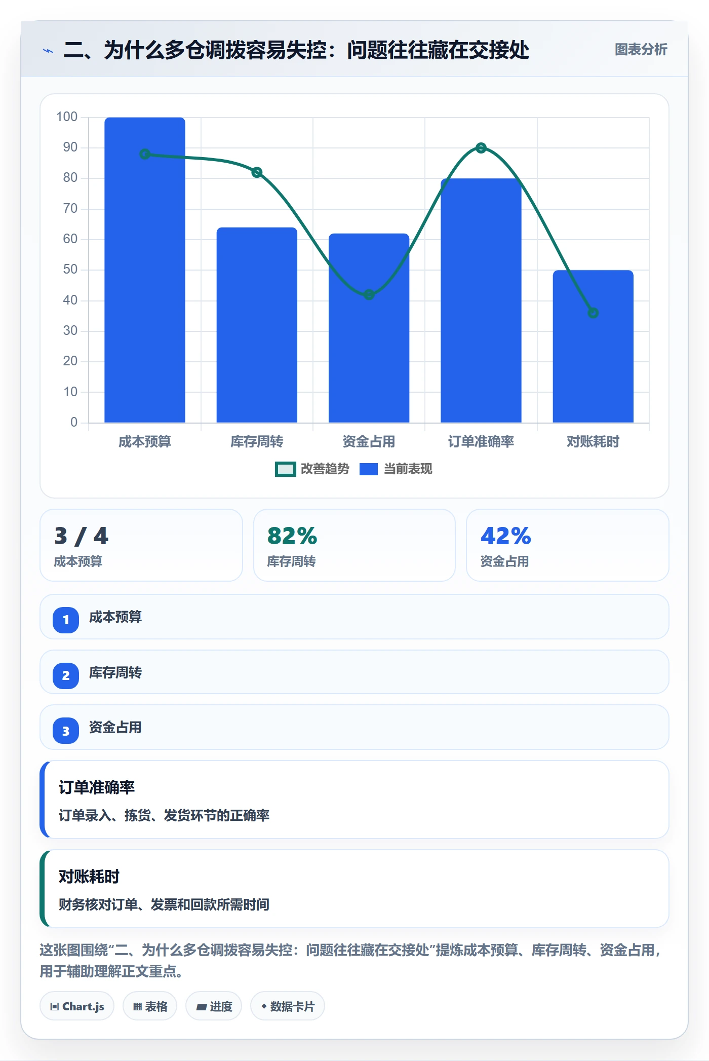Open the 订单准确率 description card

pyautogui.click(x=354, y=800)
